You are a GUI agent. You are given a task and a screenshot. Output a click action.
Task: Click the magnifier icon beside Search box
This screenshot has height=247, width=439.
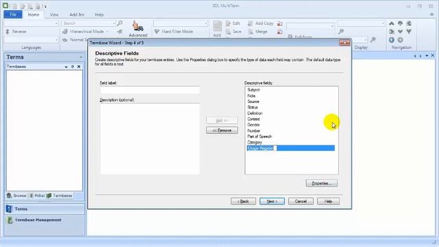coord(120,23)
